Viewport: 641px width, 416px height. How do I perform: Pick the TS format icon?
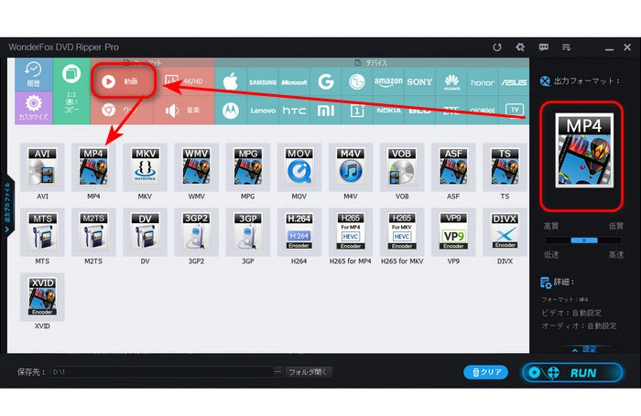(x=505, y=166)
